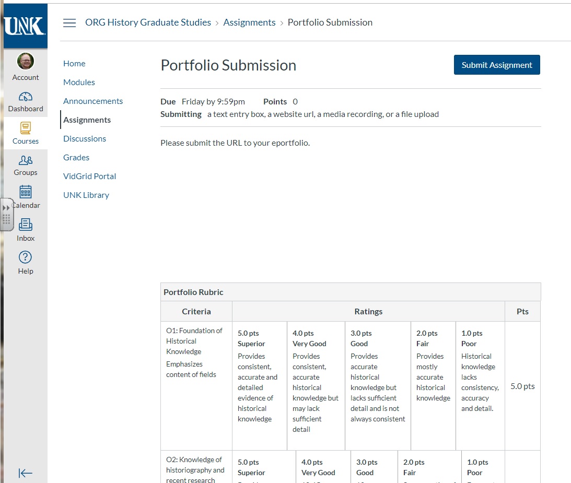This screenshot has height=483, width=571.
Task: Open the VidGrid Portal link
Action: click(x=89, y=176)
